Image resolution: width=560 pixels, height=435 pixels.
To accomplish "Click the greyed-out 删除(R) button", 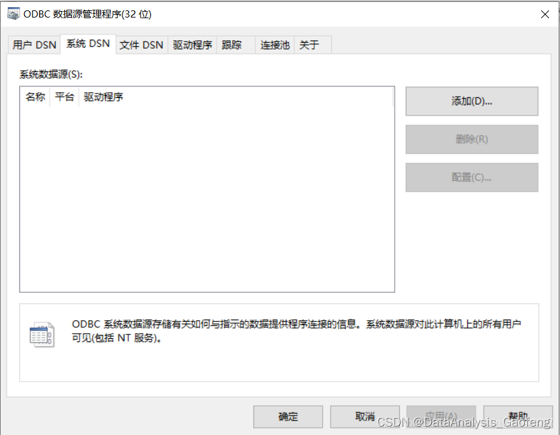I will click(x=472, y=139).
